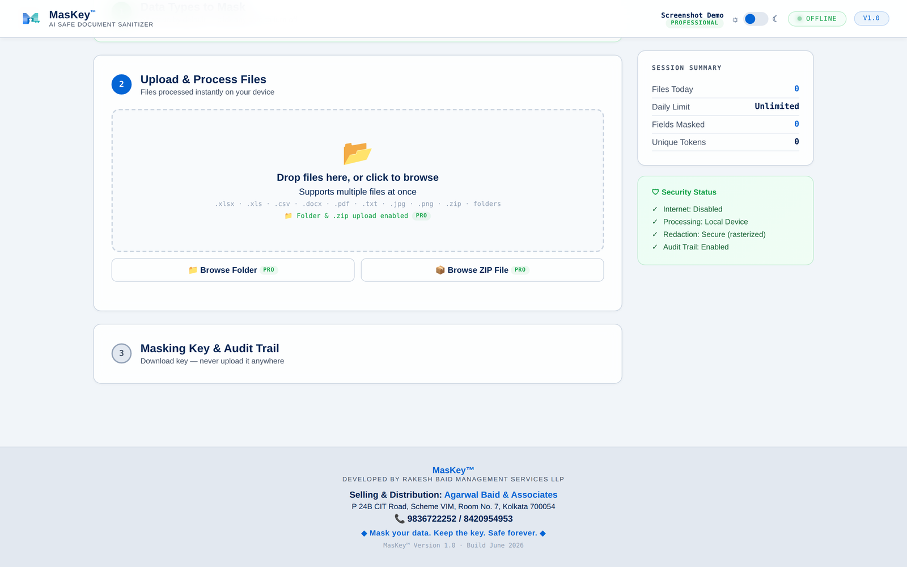Click the PROFESSIONAL license badge

(x=694, y=23)
